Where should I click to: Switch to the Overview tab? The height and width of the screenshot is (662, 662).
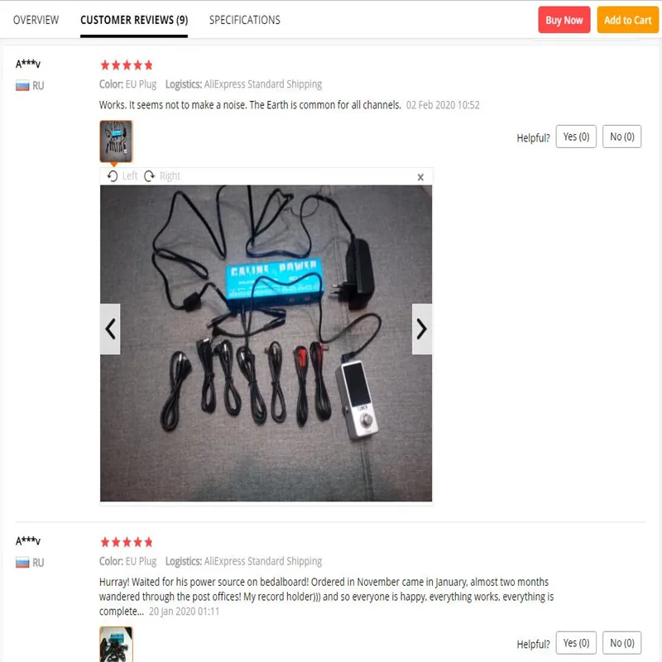[x=36, y=20]
